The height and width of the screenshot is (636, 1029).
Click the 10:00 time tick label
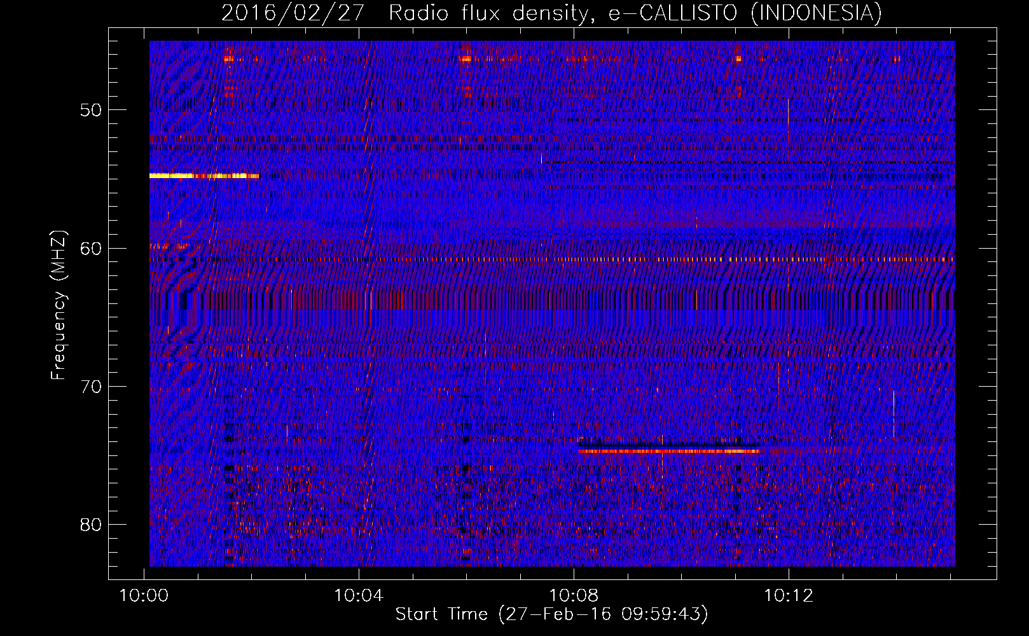[x=144, y=596]
